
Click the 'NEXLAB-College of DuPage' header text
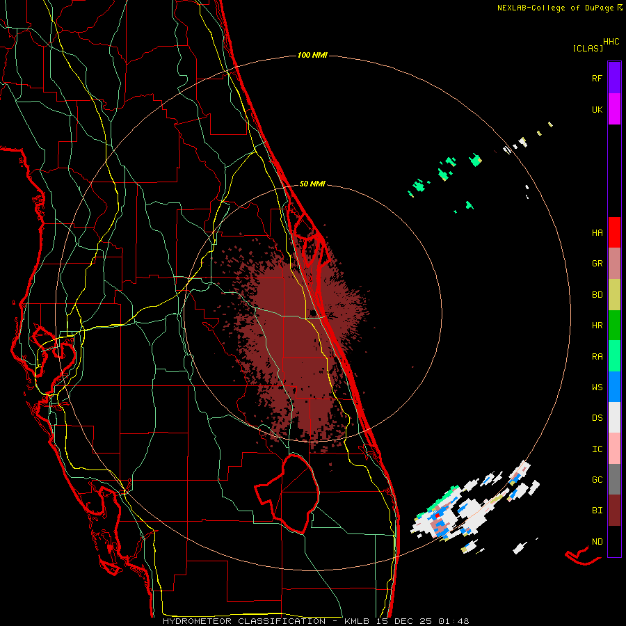point(555,8)
